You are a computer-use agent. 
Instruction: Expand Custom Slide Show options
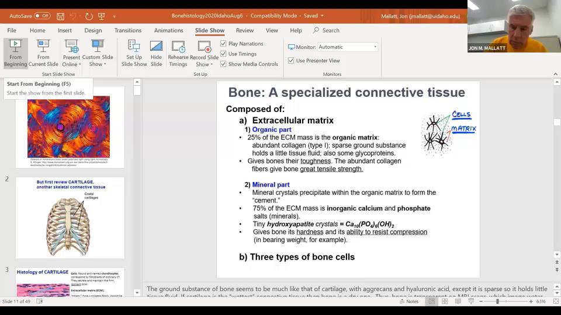[x=98, y=64]
